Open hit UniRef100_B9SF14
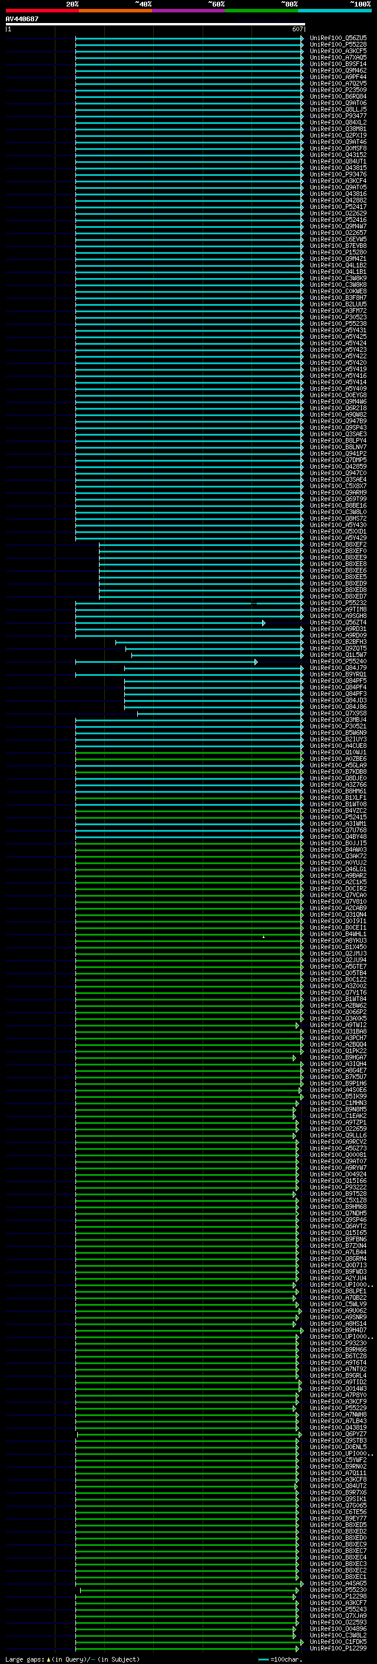This screenshot has width=377, height=1664. (x=338, y=64)
